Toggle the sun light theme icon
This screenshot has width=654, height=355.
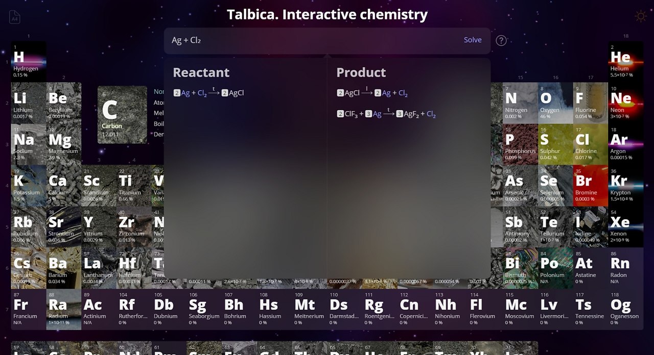coord(640,16)
